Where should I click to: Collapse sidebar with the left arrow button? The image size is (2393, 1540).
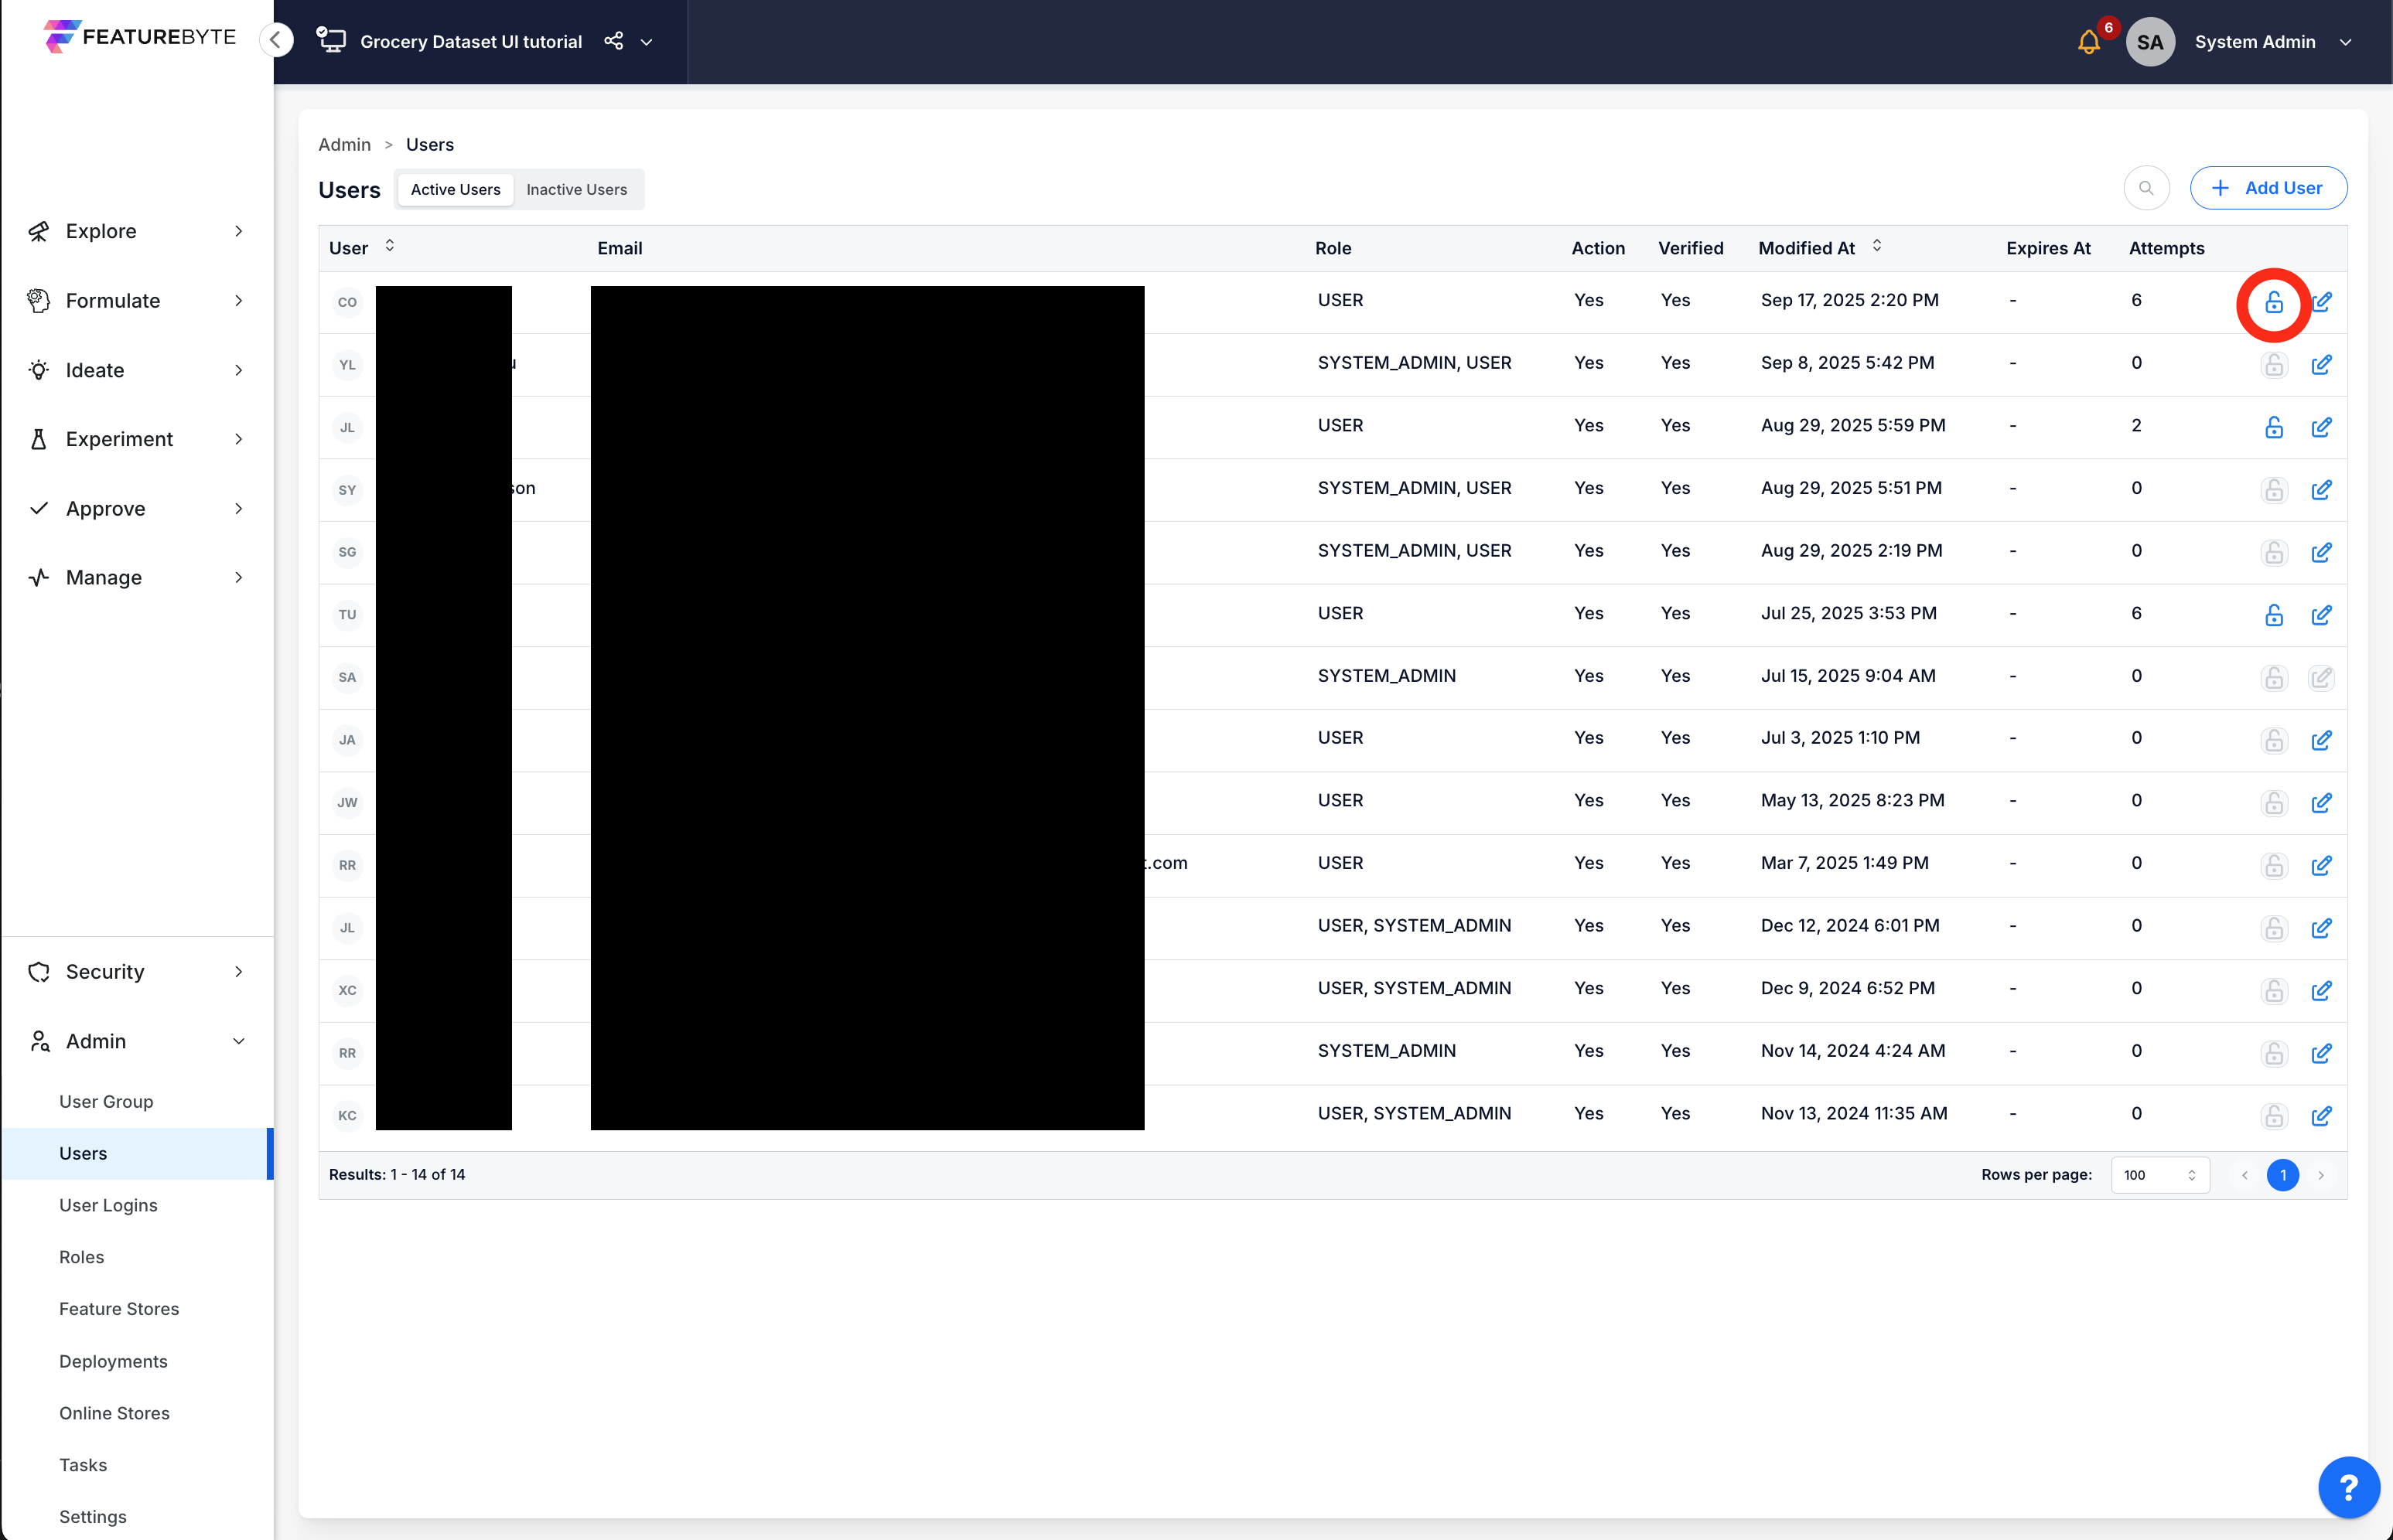[276, 40]
